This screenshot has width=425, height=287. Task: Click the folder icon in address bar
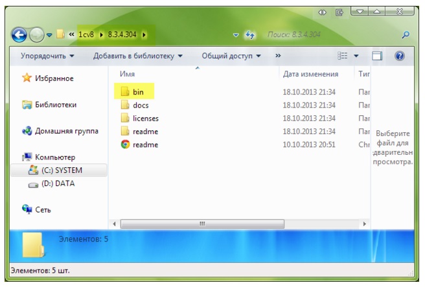point(60,34)
